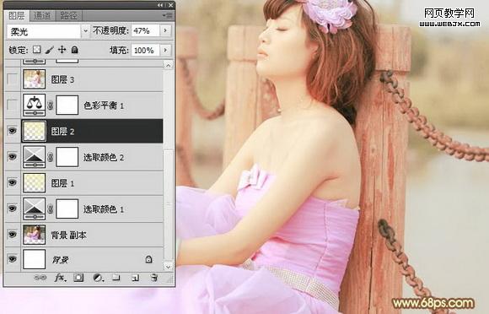
Task: Select 图层 1 thumbnail
Action: (x=35, y=183)
